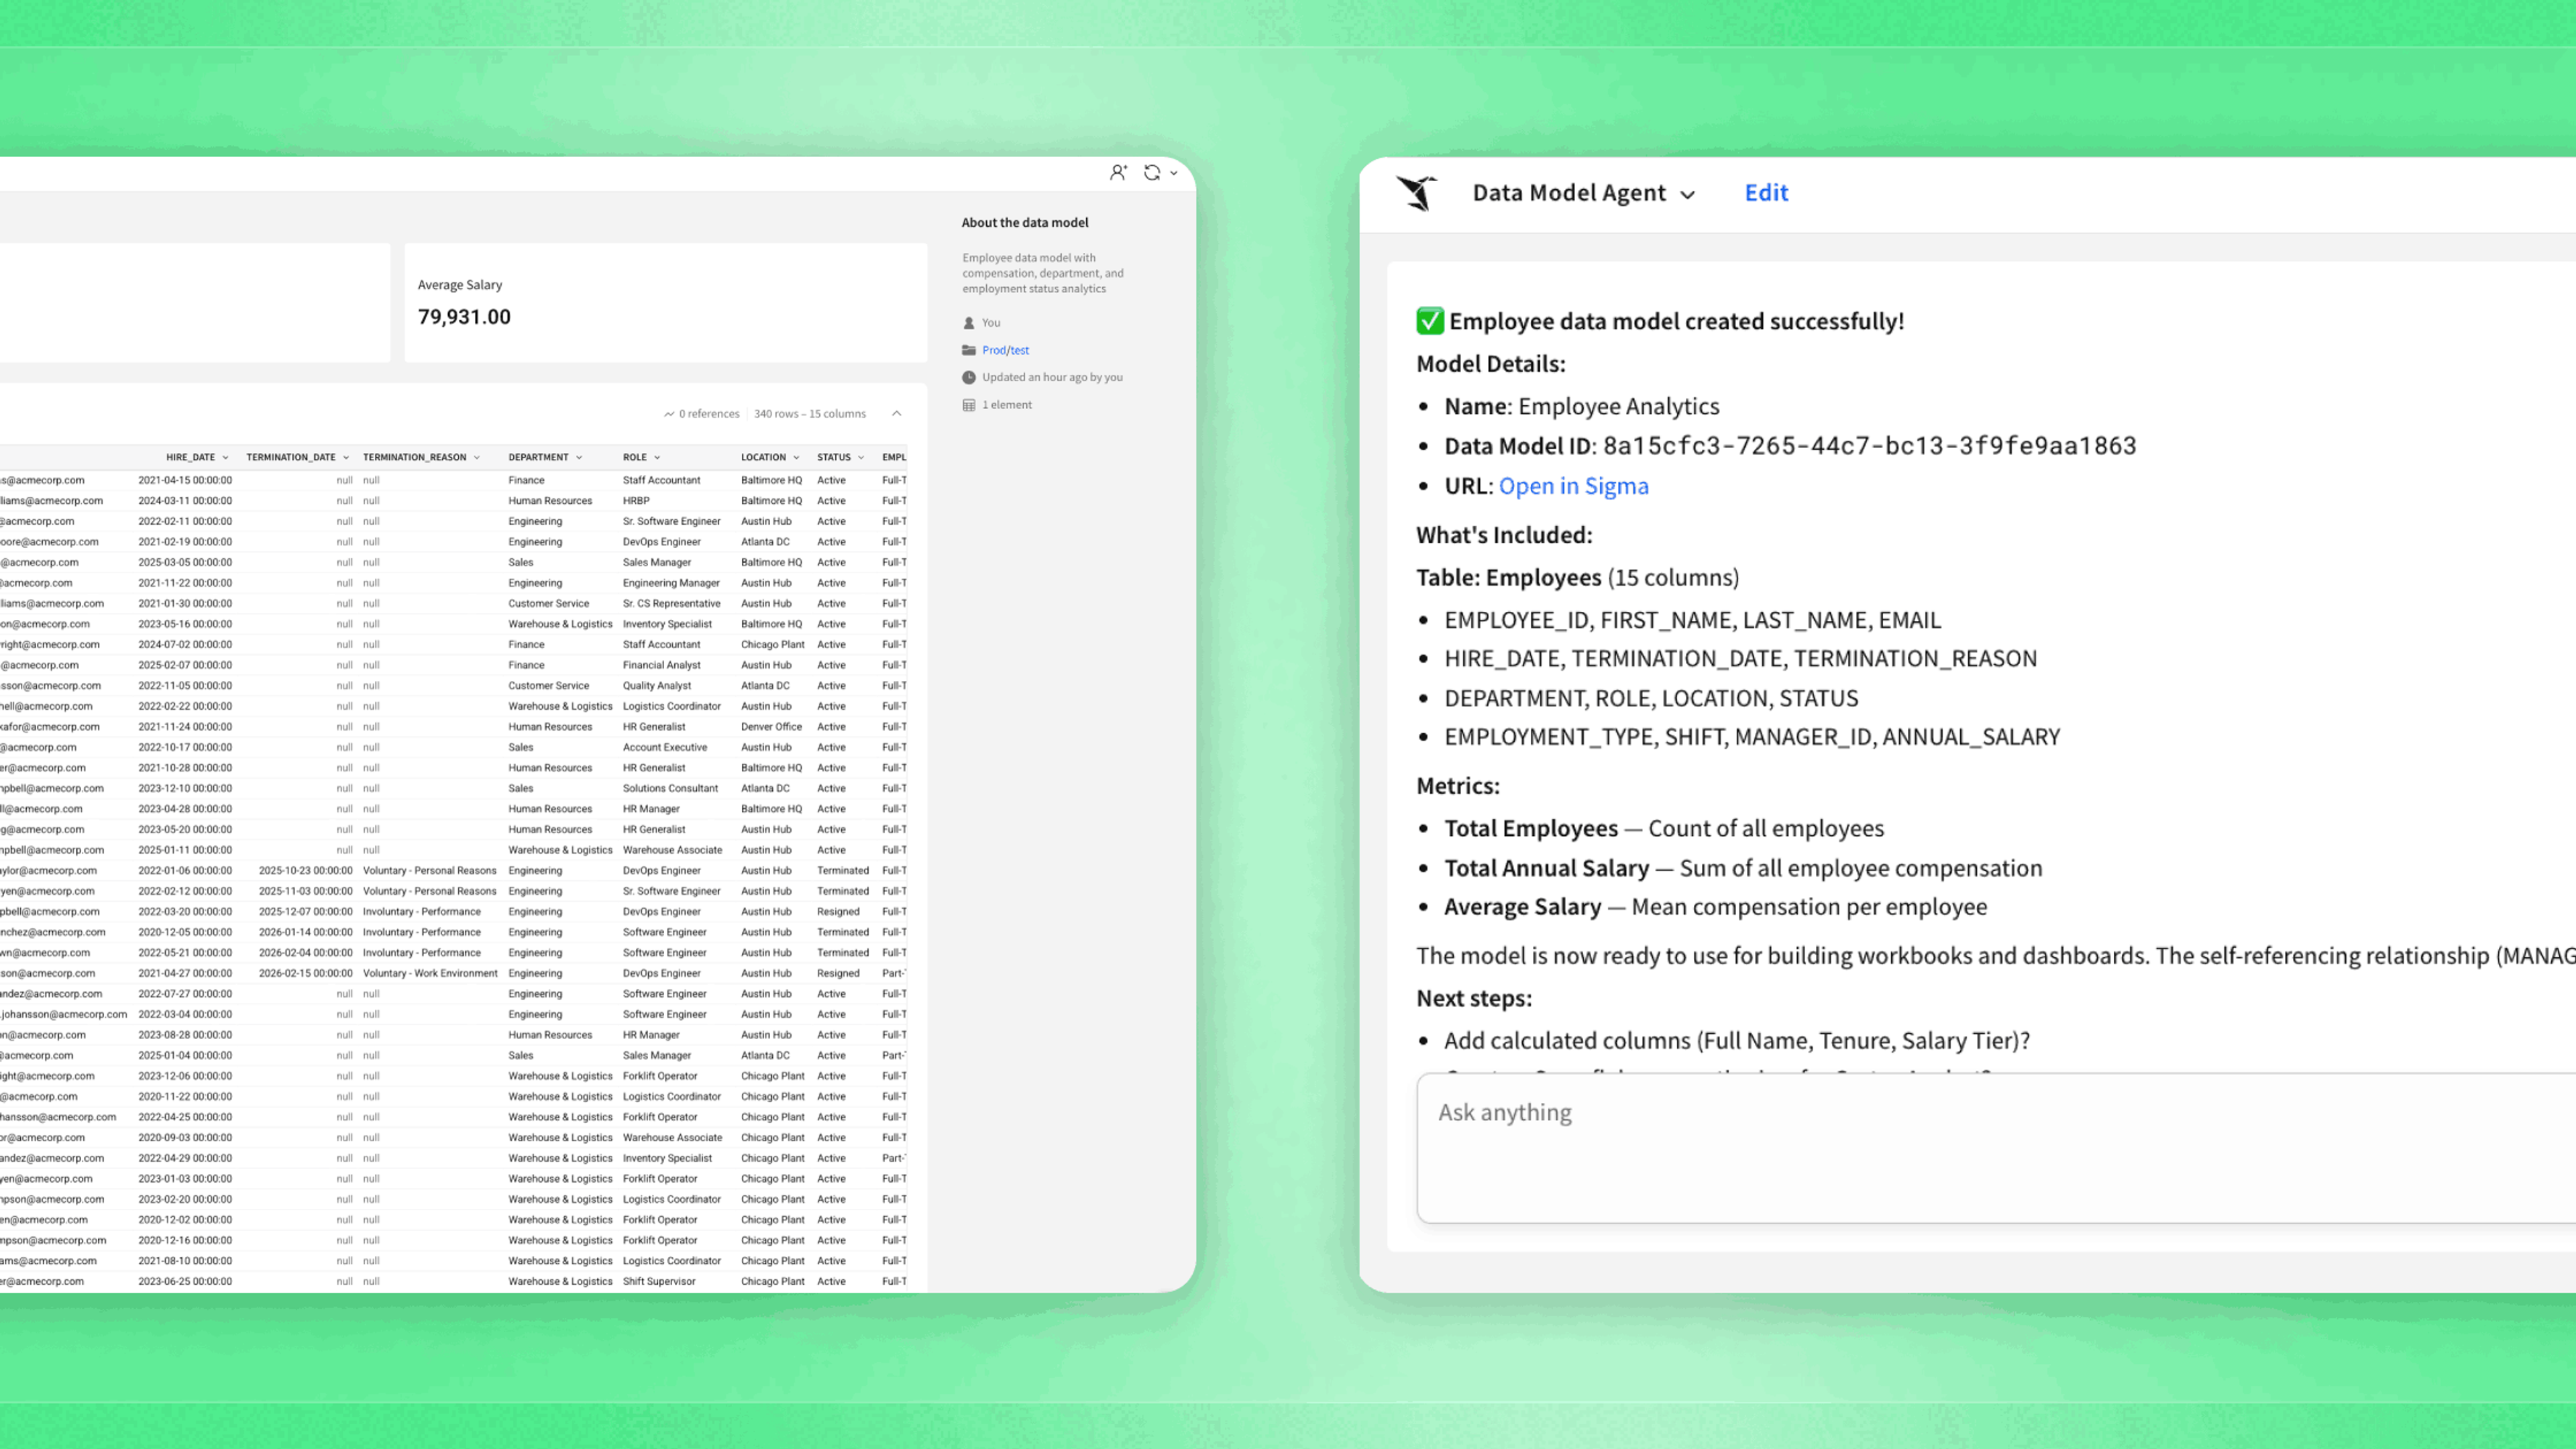
Task: Click the Edit link
Action: 1766,193
